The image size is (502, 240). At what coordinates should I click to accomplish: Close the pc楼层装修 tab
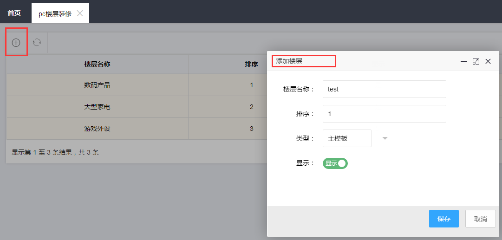pos(80,13)
